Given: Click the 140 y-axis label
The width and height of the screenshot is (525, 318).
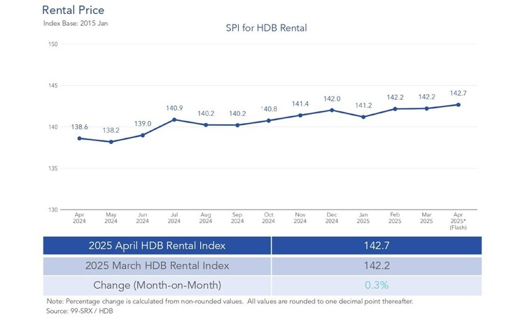Looking at the screenshot, I should point(53,127).
